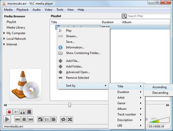
Task: Open the View menu
Action: coord(70,10)
